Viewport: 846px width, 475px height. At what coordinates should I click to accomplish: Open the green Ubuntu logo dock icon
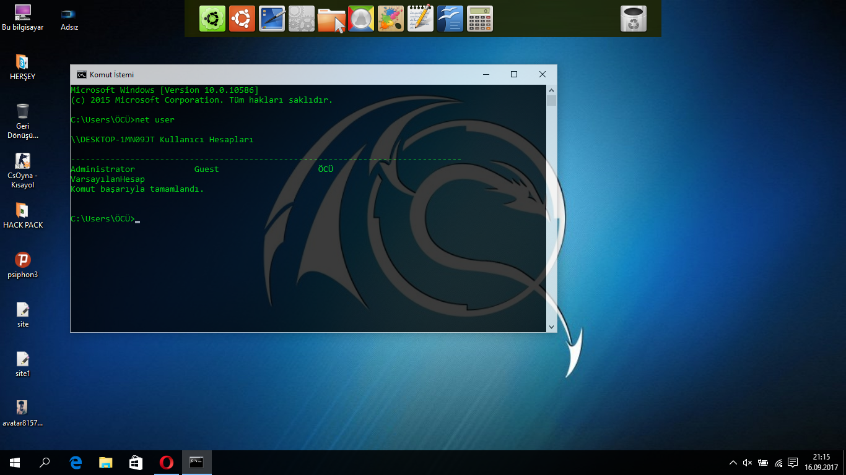click(212, 19)
